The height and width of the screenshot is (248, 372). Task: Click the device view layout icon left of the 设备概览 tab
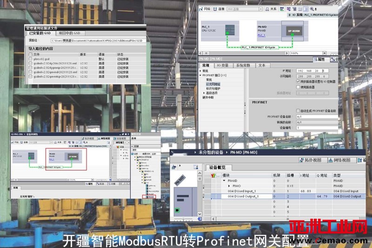pos(196,167)
